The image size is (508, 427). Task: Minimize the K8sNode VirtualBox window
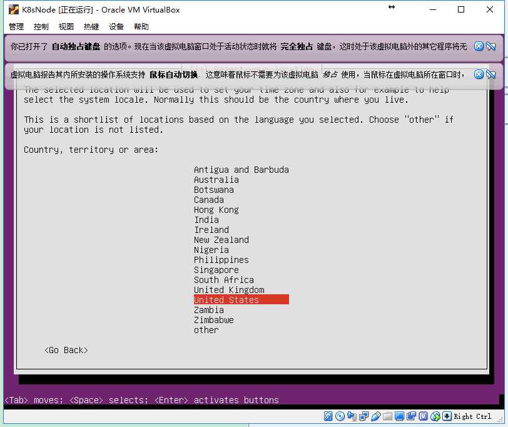433,10
